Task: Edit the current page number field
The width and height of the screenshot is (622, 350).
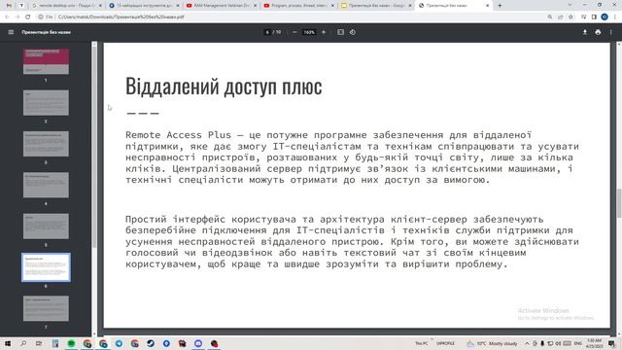Action: [267, 32]
